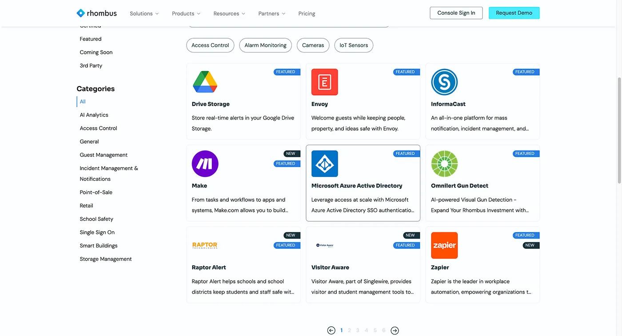
Task: Filter by Access Control pill
Action: pyautogui.click(x=210, y=45)
